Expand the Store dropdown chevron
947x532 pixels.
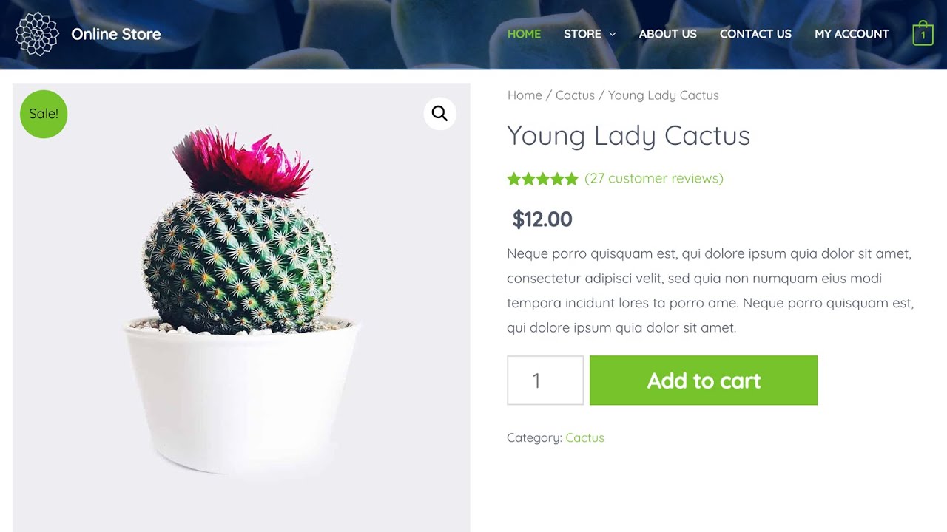613,34
